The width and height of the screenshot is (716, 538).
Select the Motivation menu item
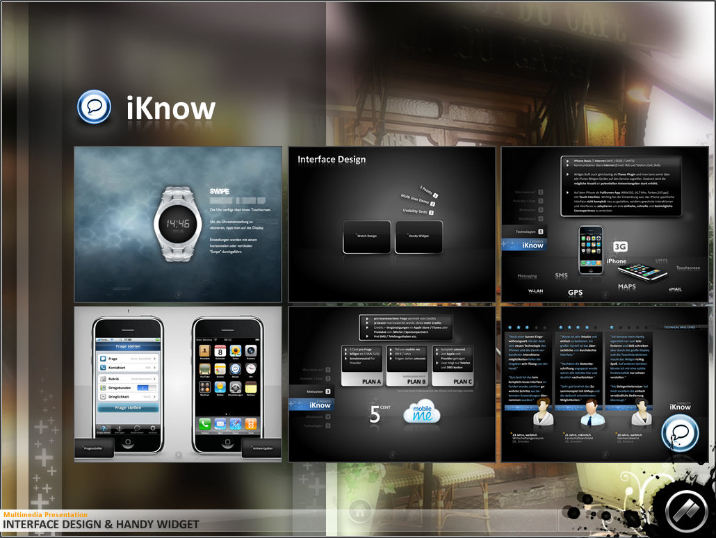pyautogui.click(x=311, y=392)
